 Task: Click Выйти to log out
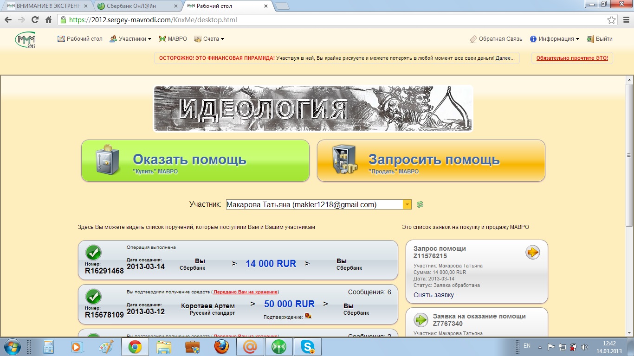(600, 39)
